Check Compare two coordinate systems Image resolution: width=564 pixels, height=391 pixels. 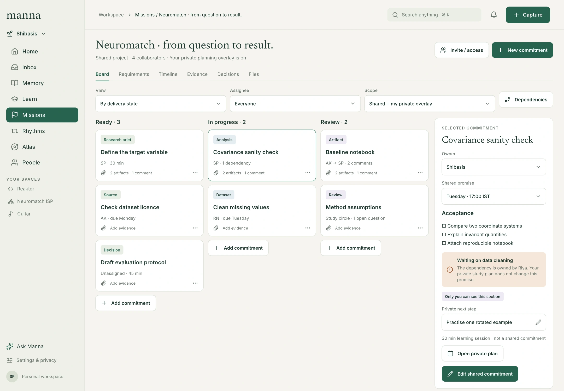(x=444, y=226)
